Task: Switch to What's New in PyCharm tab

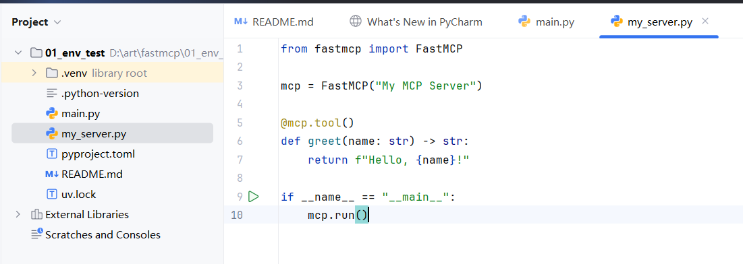Action: pyautogui.click(x=416, y=22)
